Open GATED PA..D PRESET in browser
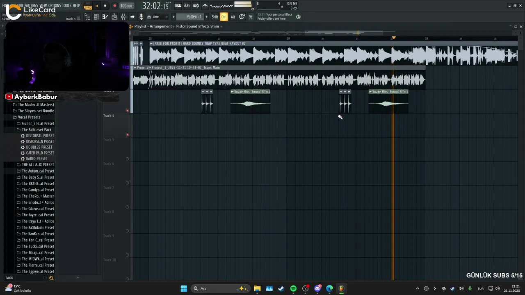Image resolution: width=525 pixels, height=295 pixels. [37, 153]
